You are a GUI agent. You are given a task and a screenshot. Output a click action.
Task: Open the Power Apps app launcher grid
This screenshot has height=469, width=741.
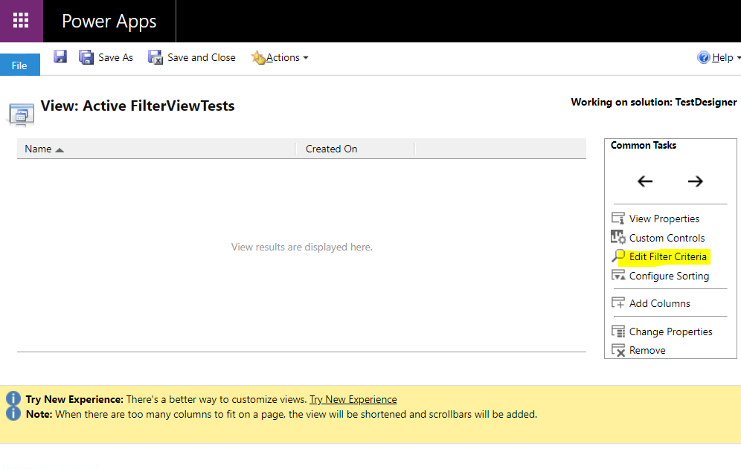pyautogui.click(x=21, y=20)
